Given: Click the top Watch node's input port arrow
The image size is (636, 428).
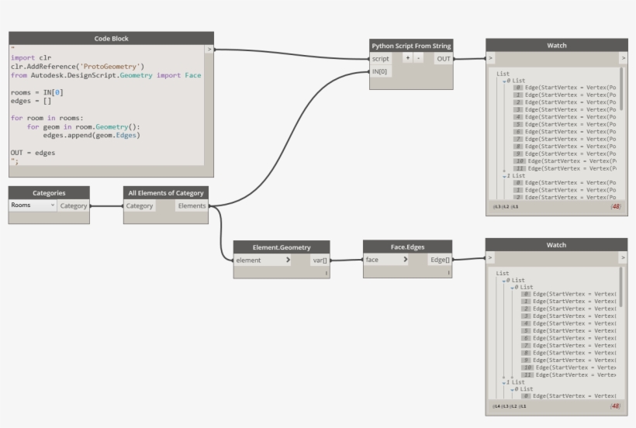Looking at the screenshot, I should point(490,58).
